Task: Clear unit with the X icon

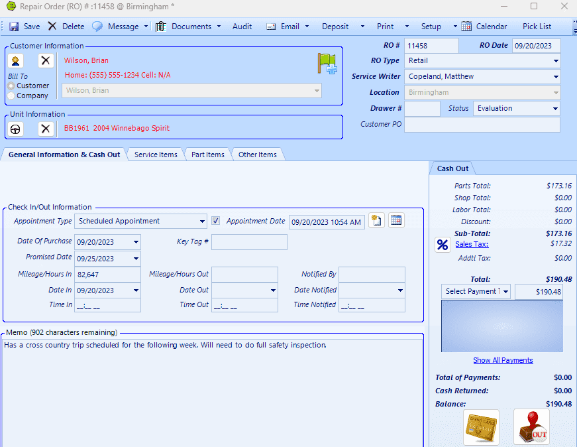Action: [x=46, y=129]
